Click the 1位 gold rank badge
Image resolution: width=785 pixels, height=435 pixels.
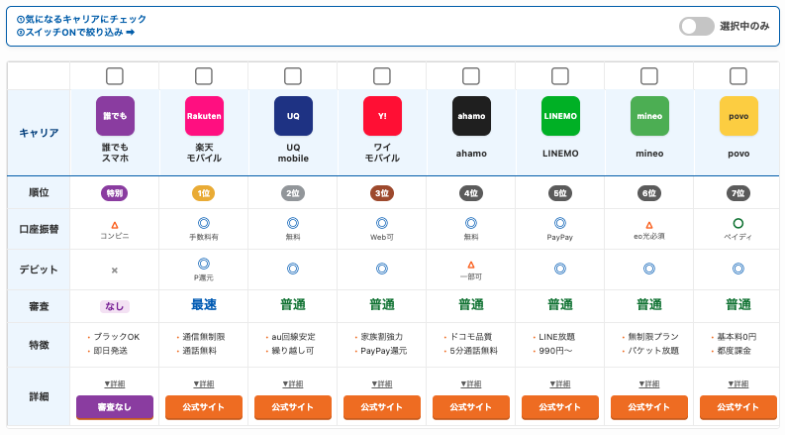click(x=204, y=193)
